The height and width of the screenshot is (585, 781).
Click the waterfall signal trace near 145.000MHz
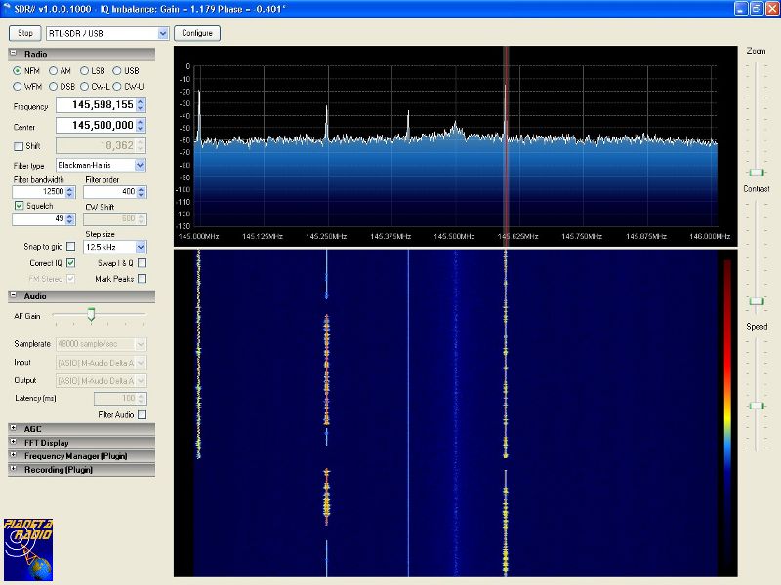[199, 353]
